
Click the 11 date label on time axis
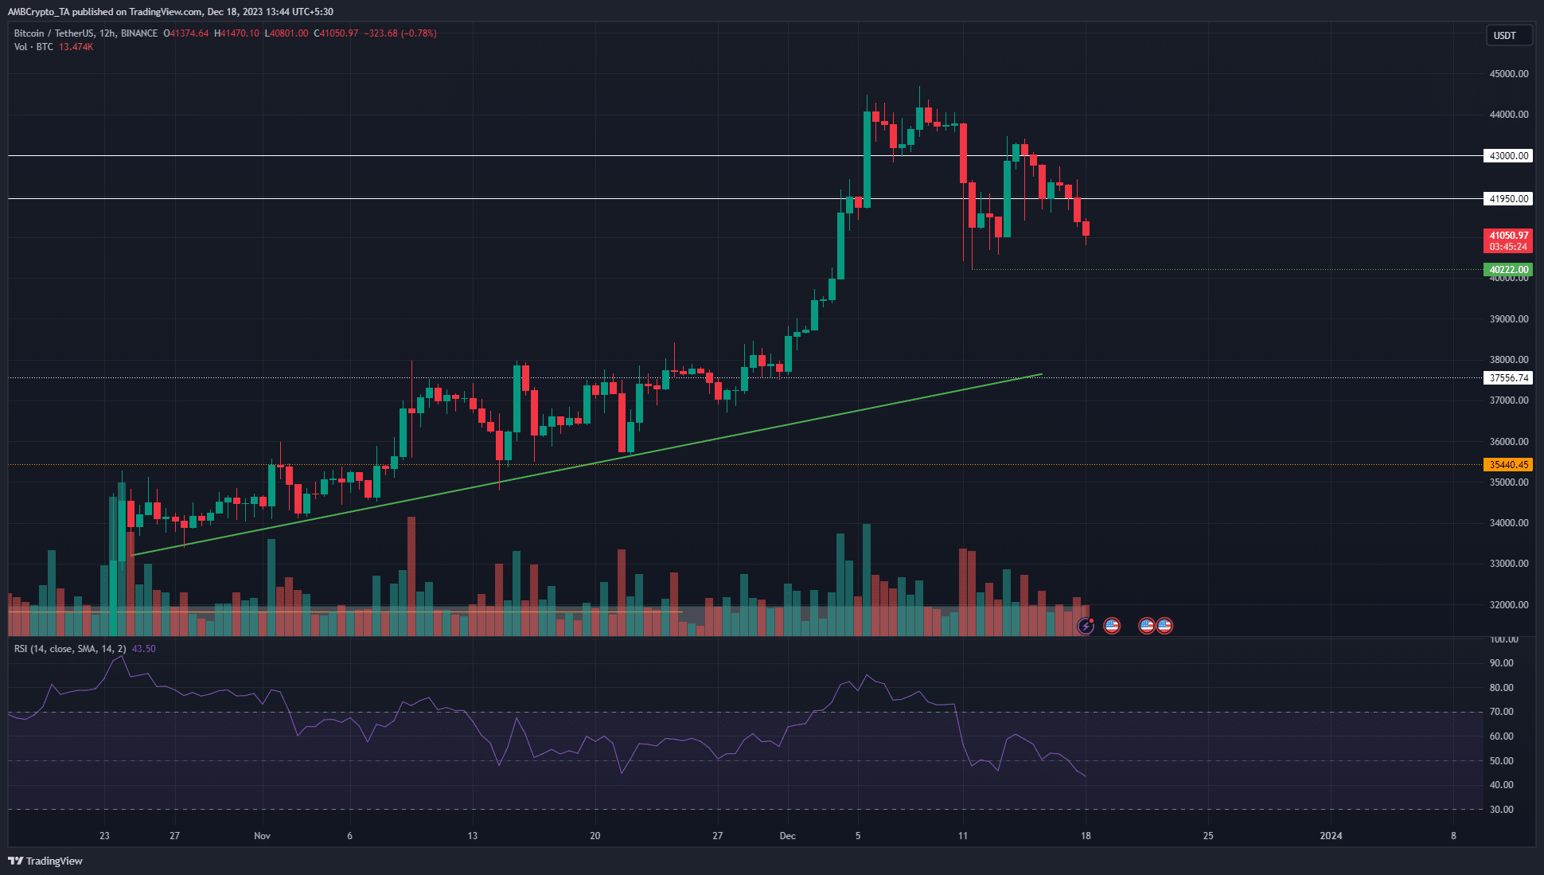[963, 836]
